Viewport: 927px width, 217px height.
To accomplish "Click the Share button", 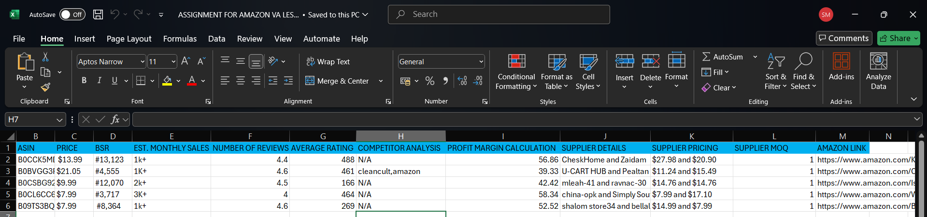I will pos(898,38).
